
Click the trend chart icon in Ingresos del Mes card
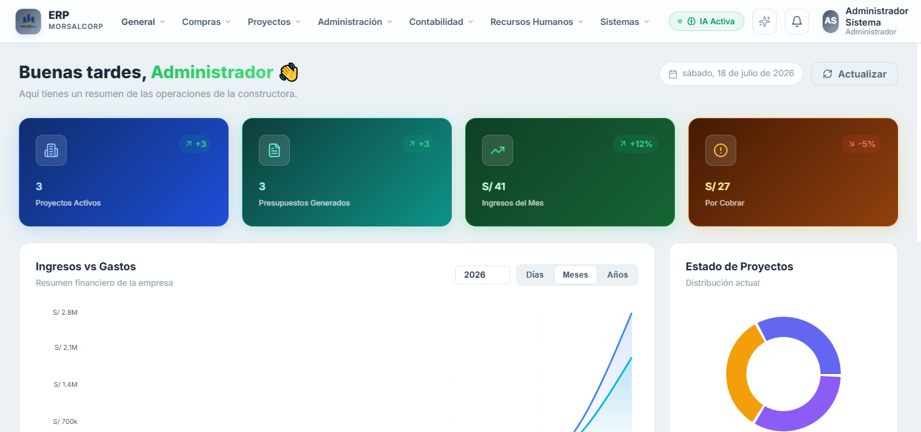click(498, 150)
